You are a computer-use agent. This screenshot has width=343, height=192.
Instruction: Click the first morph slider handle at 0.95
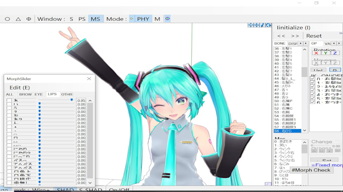(x=72, y=100)
